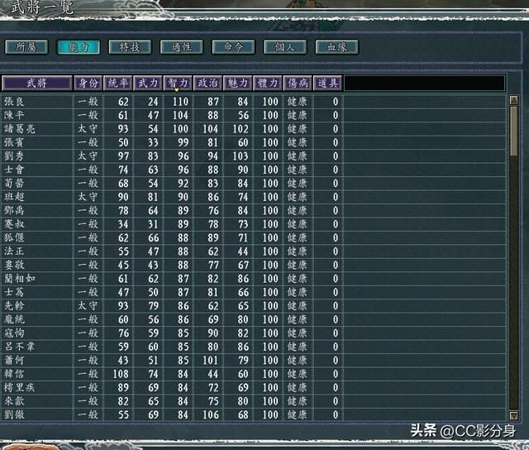This screenshot has width=529, height=450.
Task: Click 韓信's 統率 value 108
Action: 121,374
